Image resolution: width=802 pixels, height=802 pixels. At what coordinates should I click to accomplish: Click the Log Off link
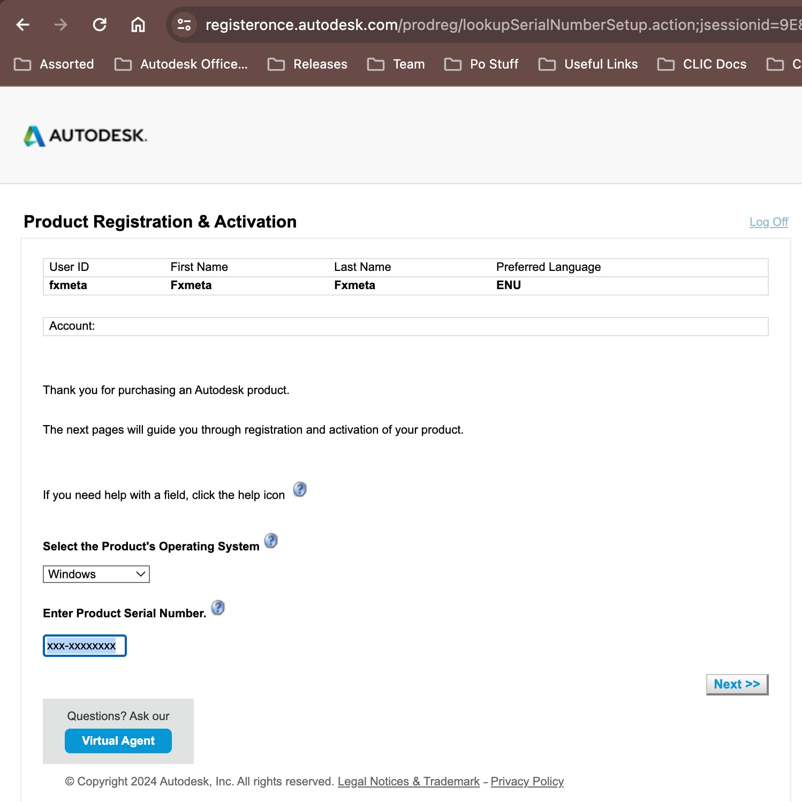click(768, 222)
